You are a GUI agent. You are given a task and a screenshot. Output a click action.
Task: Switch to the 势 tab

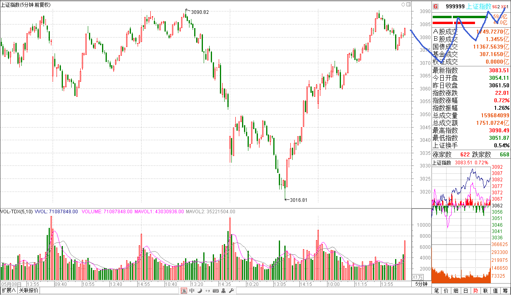[475, 291]
